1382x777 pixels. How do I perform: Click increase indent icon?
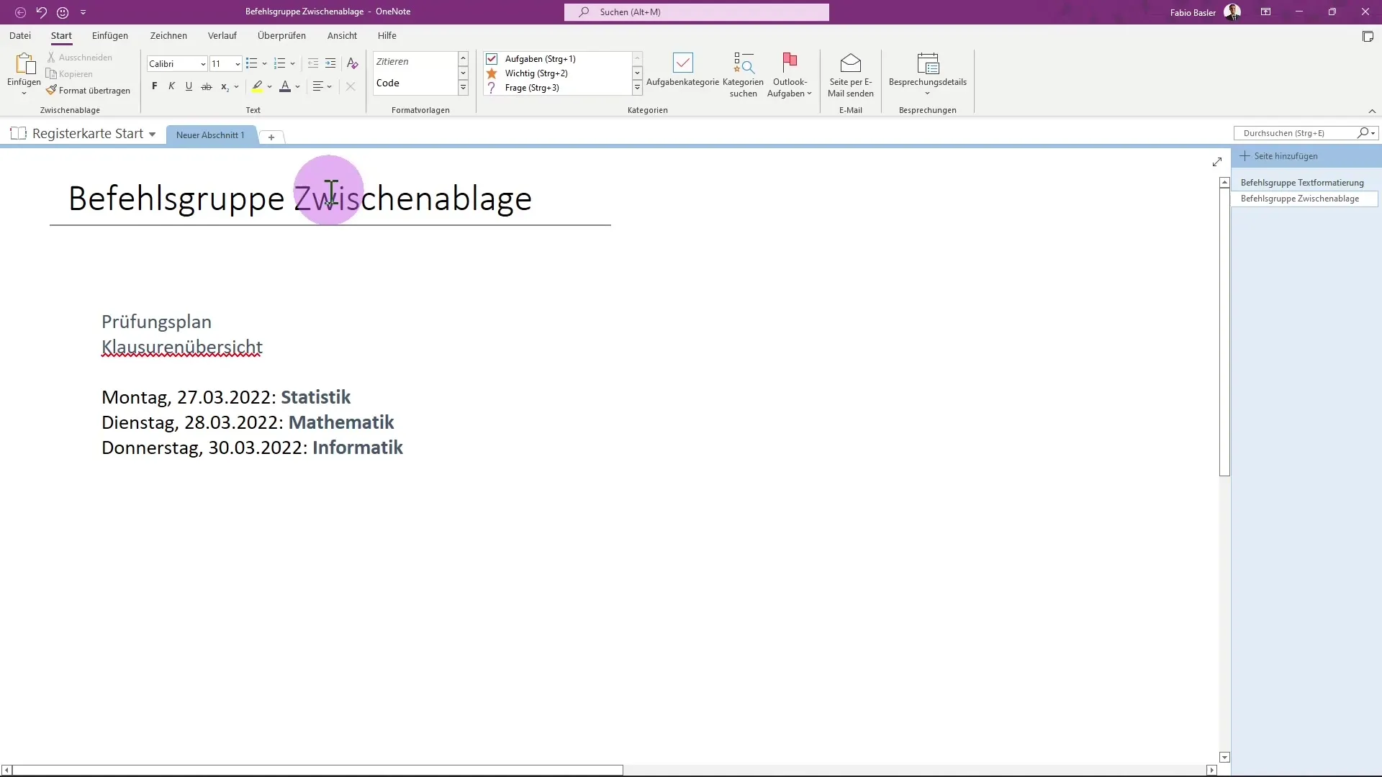point(330,64)
